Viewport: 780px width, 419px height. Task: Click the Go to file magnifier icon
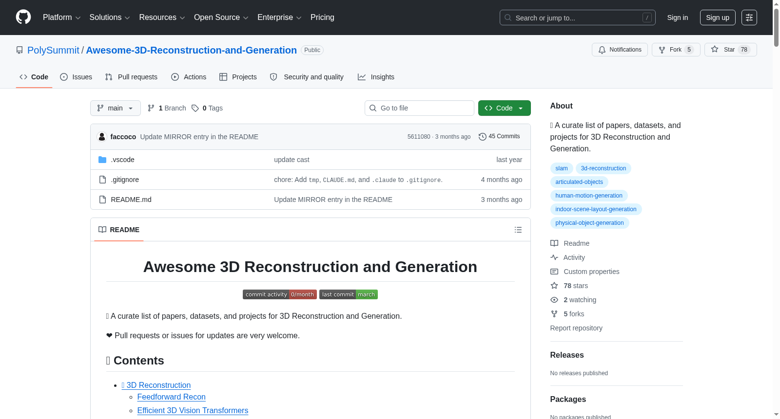pos(373,108)
